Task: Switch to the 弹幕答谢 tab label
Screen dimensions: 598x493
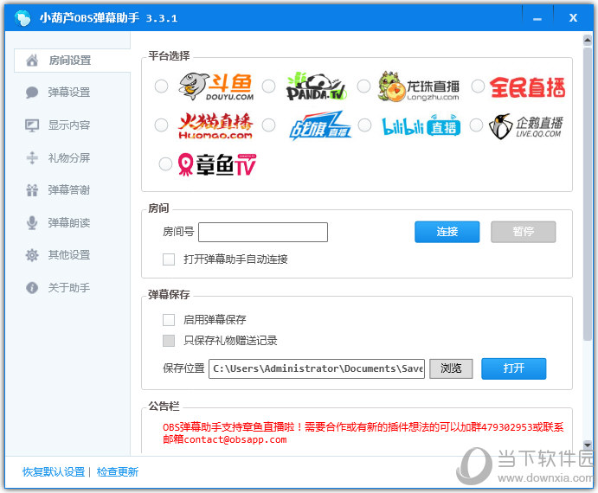Action: coord(69,190)
